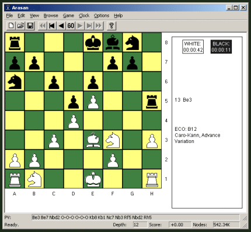The height and width of the screenshot is (232, 251).
Task: Click the 'ECO: B12' opening text
Action: (186, 129)
